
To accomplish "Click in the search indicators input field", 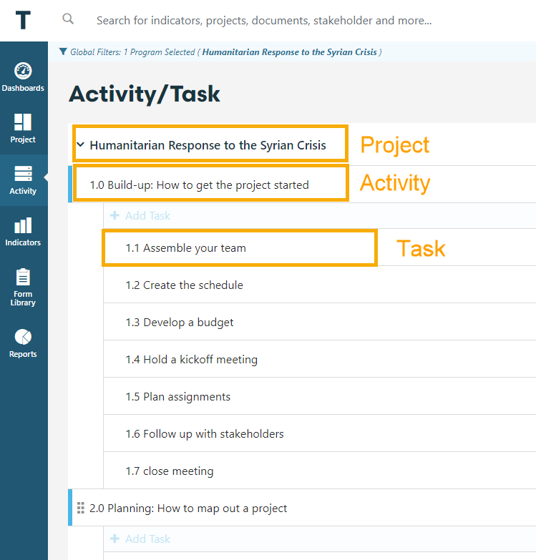I will [x=263, y=21].
